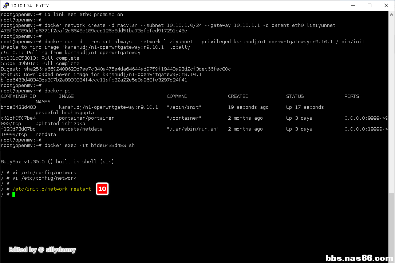Click the docker ps command line
The width and height of the screenshot is (395, 263).
[x=58, y=91]
